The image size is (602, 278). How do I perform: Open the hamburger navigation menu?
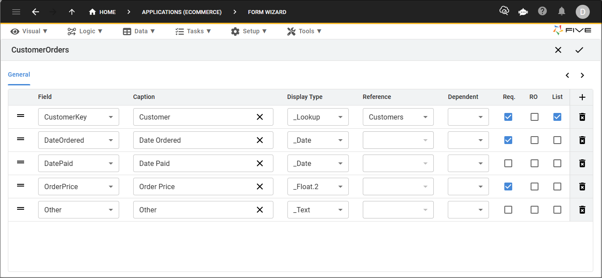(16, 12)
